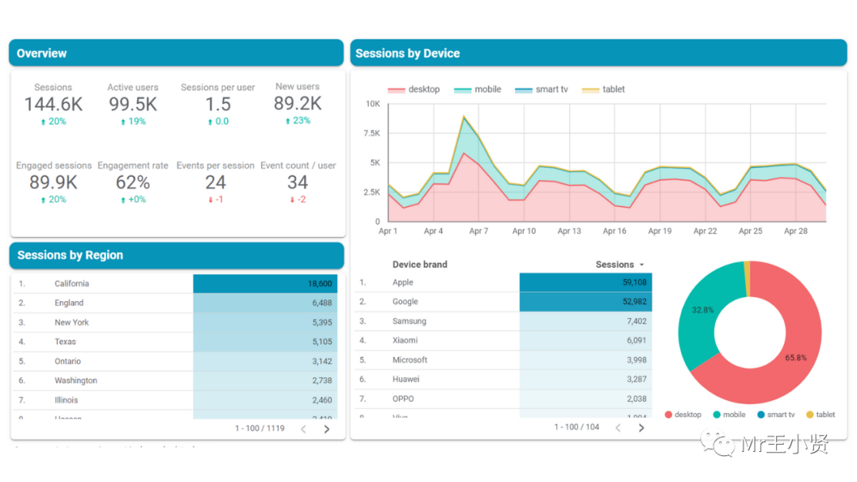The height and width of the screenshot is (482, 857).
Task: Click the Apr 7 label on chart axis
Action: [x=478, y=231]
